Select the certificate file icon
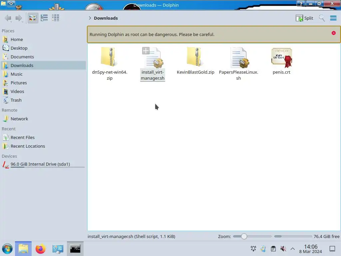 (282, 58)
